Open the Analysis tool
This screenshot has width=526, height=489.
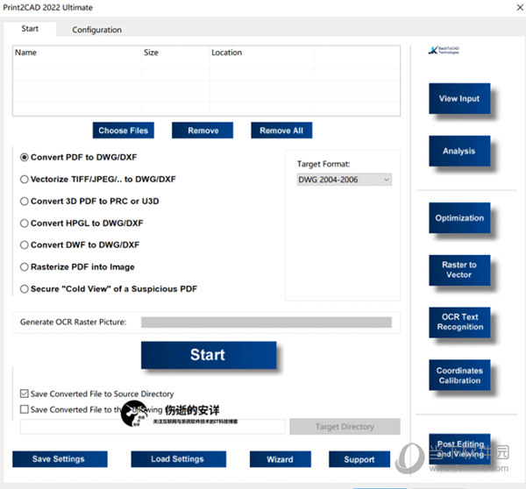pyautogui.click(x=459, y=151)
